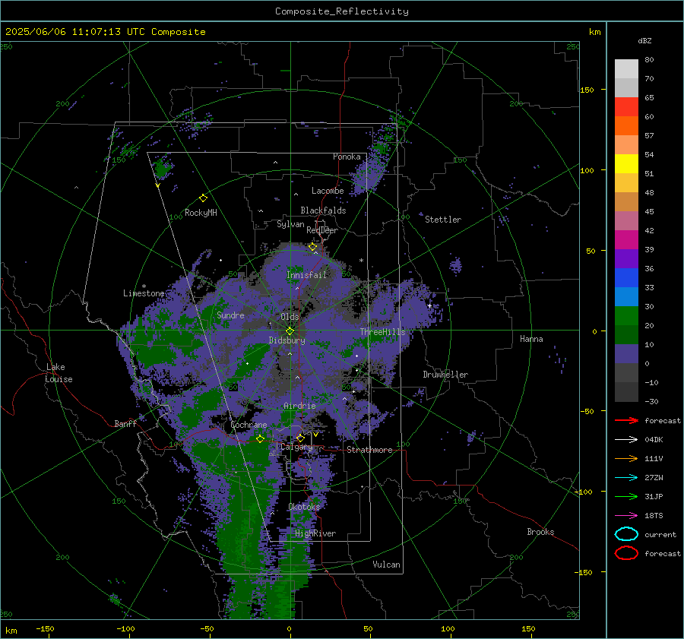Screen dimensions: 684x639
Task: Click the Brooks city label
Action: point(540,532)
